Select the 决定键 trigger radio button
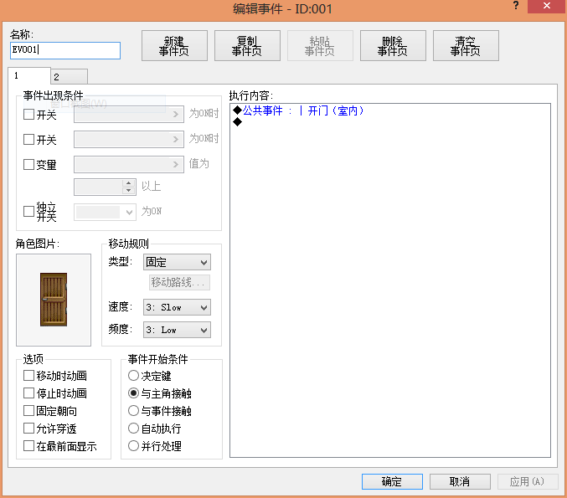Screen dimensions: 567x498 pos(133,376)
